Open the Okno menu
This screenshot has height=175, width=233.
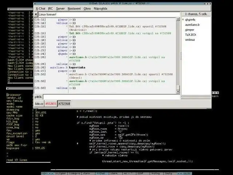[87, 9]
